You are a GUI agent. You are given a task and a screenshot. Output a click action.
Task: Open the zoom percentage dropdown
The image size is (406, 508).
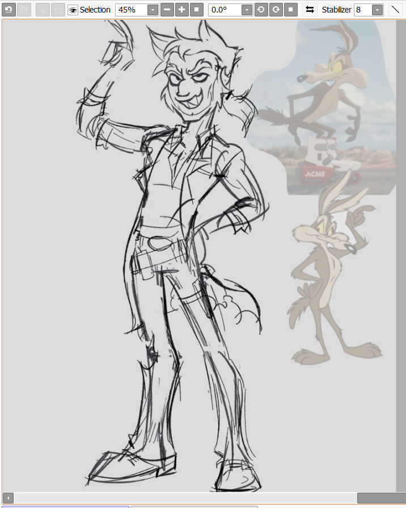pyautogui.click(x=153, y=10)
